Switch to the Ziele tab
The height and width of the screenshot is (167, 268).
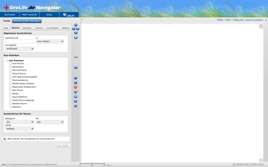coord(6,28)
